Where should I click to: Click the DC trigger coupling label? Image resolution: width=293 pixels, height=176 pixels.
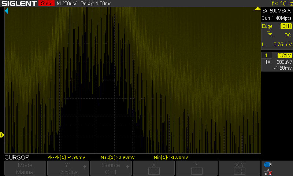click(x=288, y=35)
